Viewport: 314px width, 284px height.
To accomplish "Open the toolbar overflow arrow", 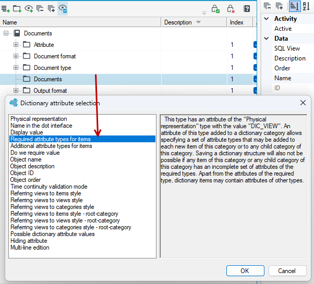I will pos(204,13).
